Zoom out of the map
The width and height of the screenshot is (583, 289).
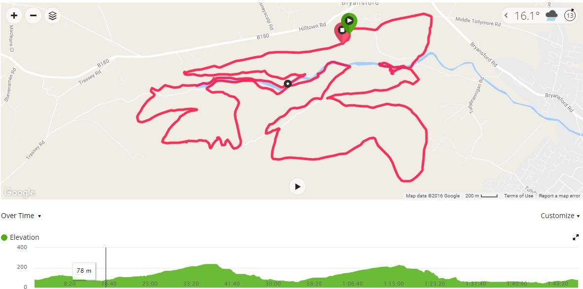[x=33, y=16]
